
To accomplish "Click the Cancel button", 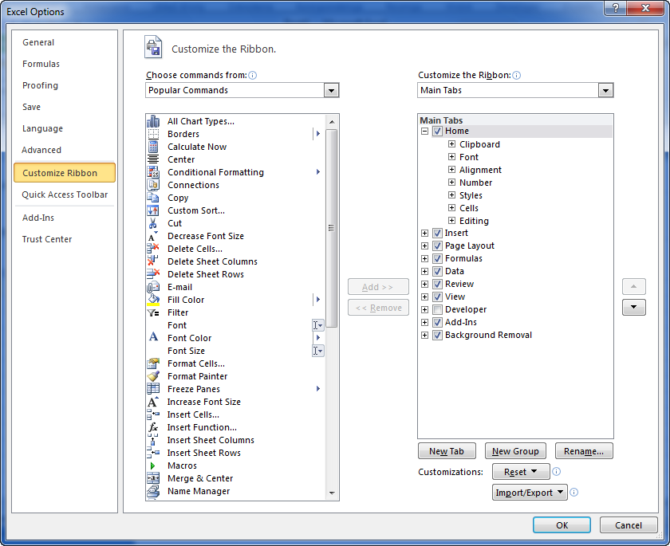I will [629, 525].
